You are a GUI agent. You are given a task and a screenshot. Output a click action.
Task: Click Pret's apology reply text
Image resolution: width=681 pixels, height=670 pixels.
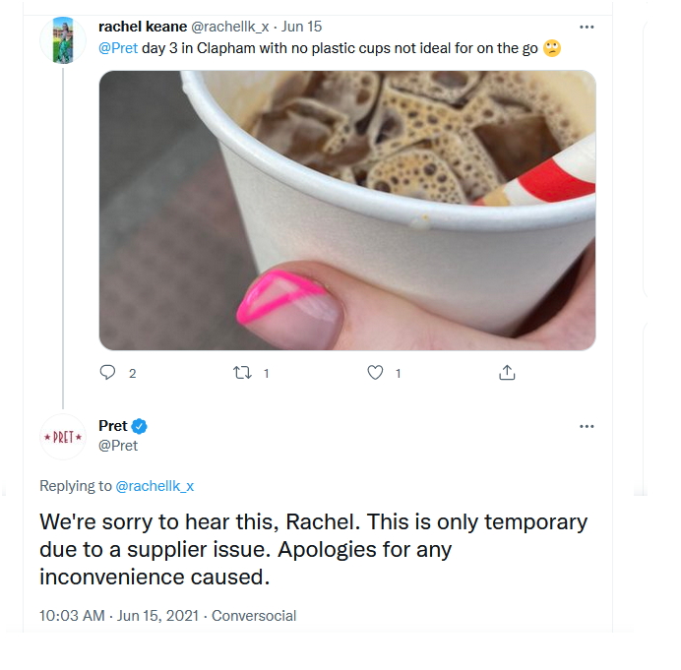pos(313,549)
